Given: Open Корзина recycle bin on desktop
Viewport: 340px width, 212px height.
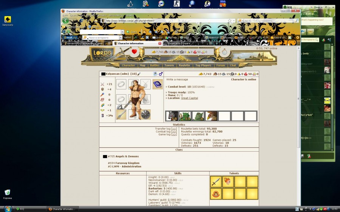Looking at the screenshot, I should (8, 194).
